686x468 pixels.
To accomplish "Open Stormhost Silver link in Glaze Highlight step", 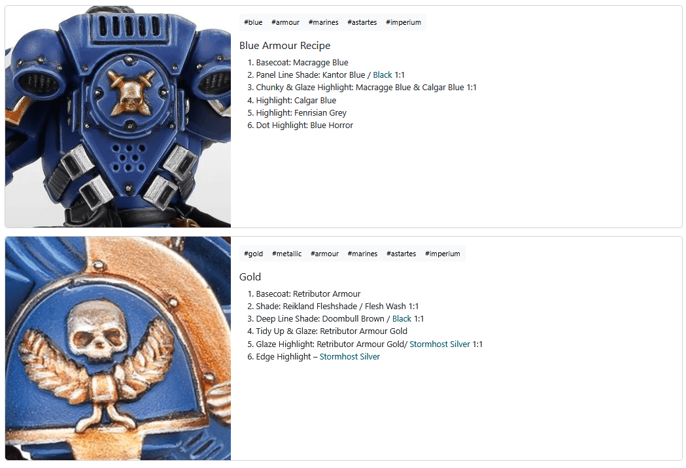I will click(x=439, y=344).
